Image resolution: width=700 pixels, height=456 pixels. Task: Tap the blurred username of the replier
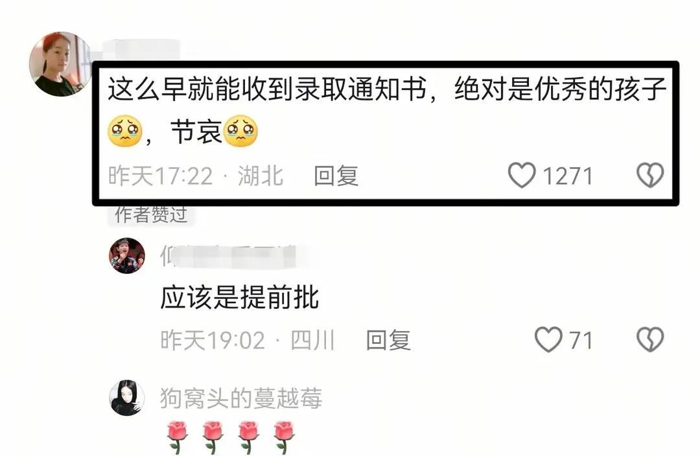tap(235, 256)
